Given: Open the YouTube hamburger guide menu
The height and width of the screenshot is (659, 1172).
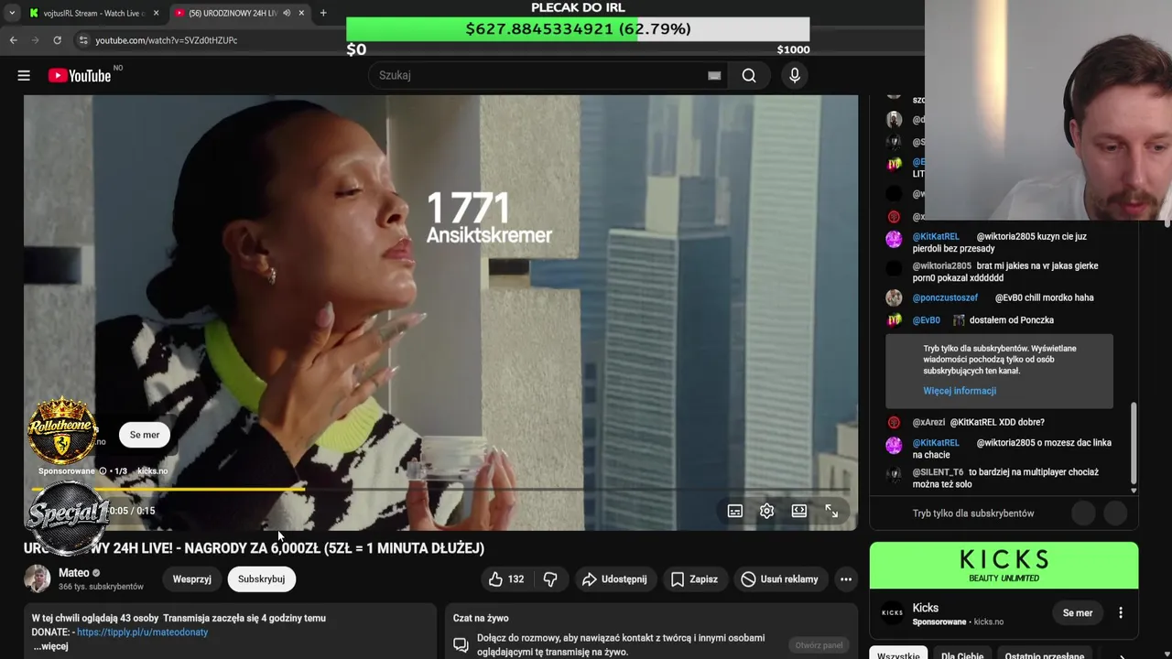Looking at the screenshot, I should coord(24,76).
